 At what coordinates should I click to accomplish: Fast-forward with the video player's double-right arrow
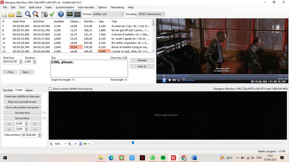pos(280,76)
